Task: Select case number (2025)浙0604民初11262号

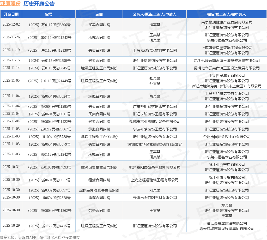Action: [49, 211]
